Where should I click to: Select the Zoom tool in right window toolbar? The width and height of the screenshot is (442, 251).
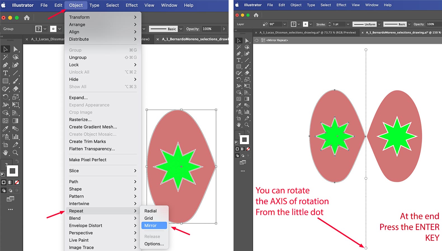click(x=247, y=125)
